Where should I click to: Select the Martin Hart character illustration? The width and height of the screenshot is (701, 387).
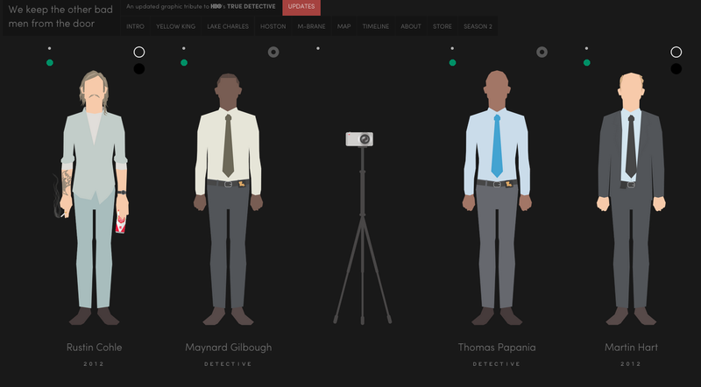coord(631,199)
